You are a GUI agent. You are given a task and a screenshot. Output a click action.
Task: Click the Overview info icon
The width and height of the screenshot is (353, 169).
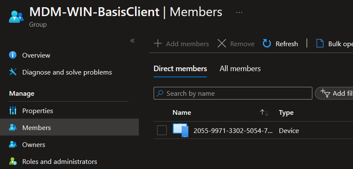[13, 55]
